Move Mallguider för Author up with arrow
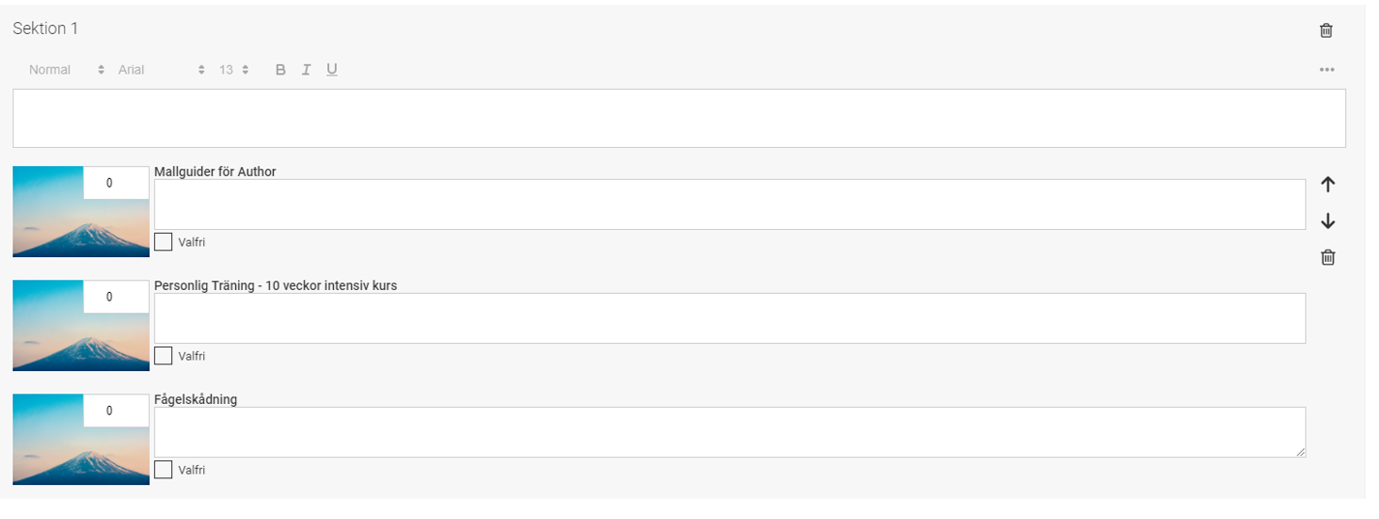This screenshot has height=519, width=1379. point(1328,185)
